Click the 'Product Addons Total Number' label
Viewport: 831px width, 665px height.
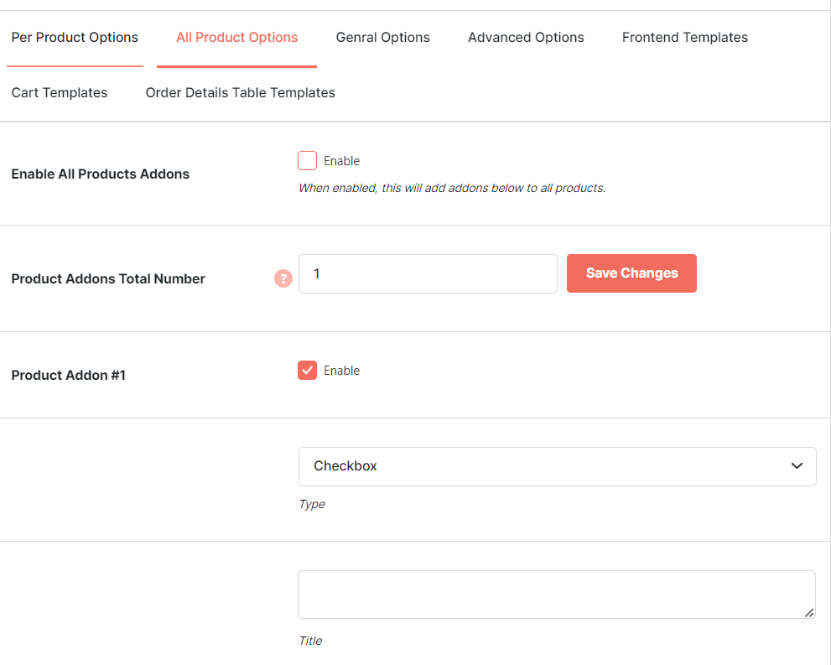click(108, 278)
